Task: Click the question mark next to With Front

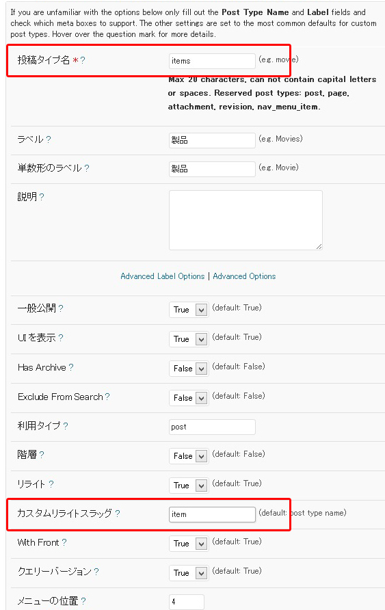Action: point(64,542)
